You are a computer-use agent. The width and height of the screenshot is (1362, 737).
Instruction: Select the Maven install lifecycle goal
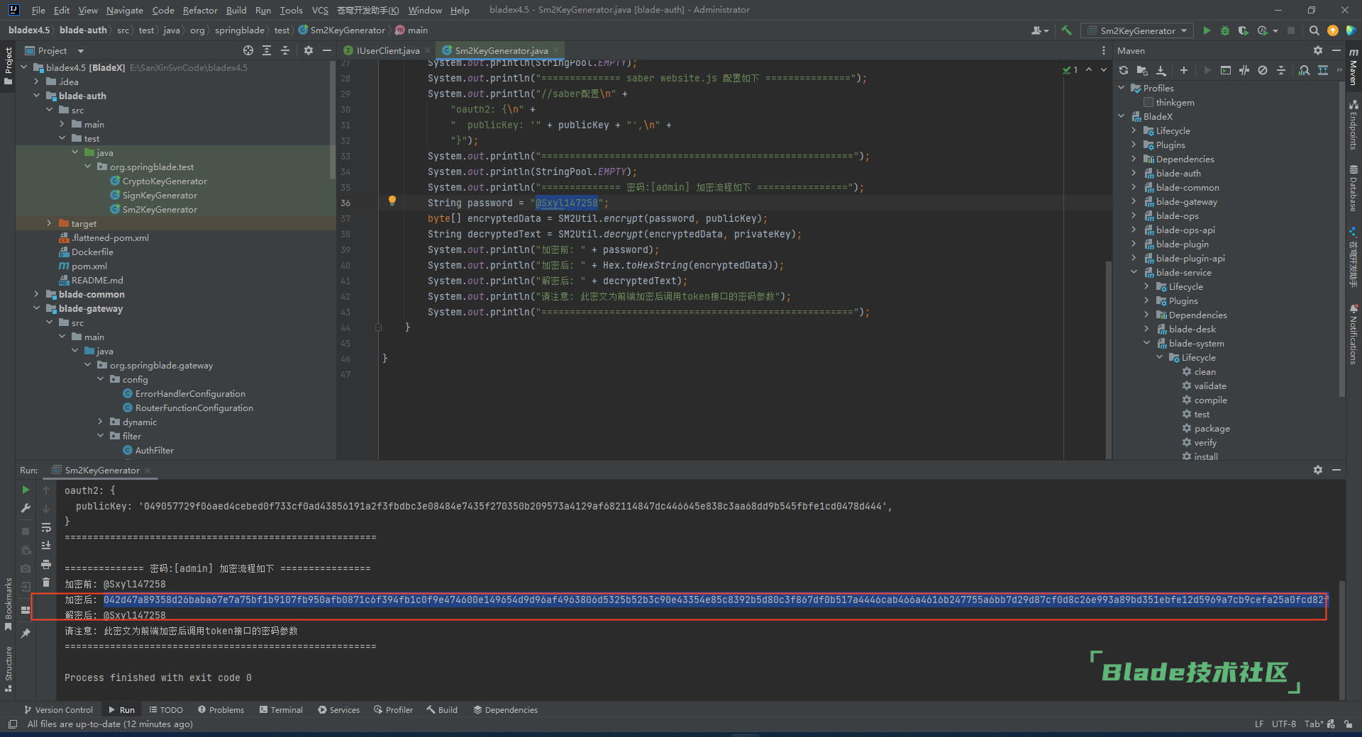(x=1205, y=456)
